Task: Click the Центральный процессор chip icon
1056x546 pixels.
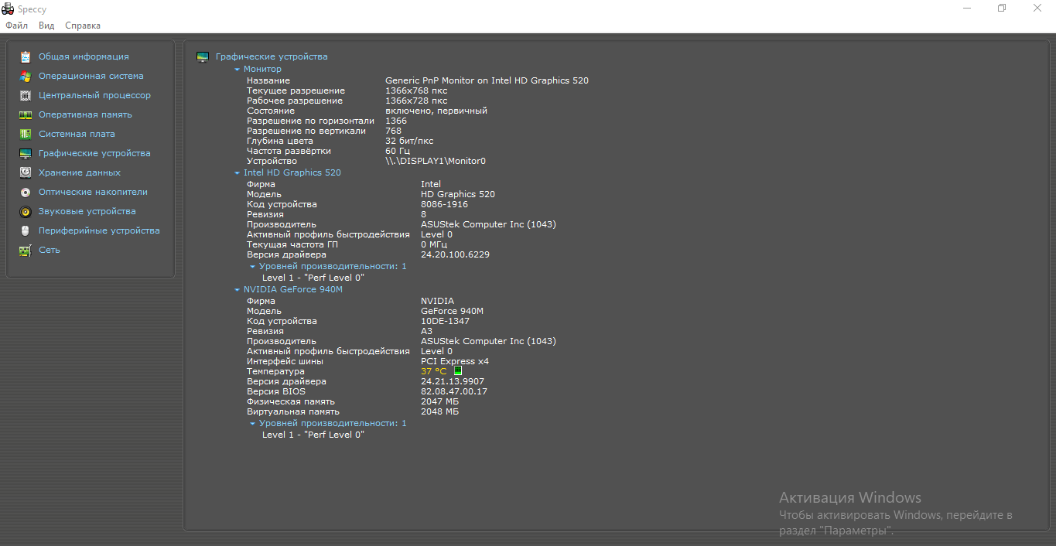Action: [26, 95]
